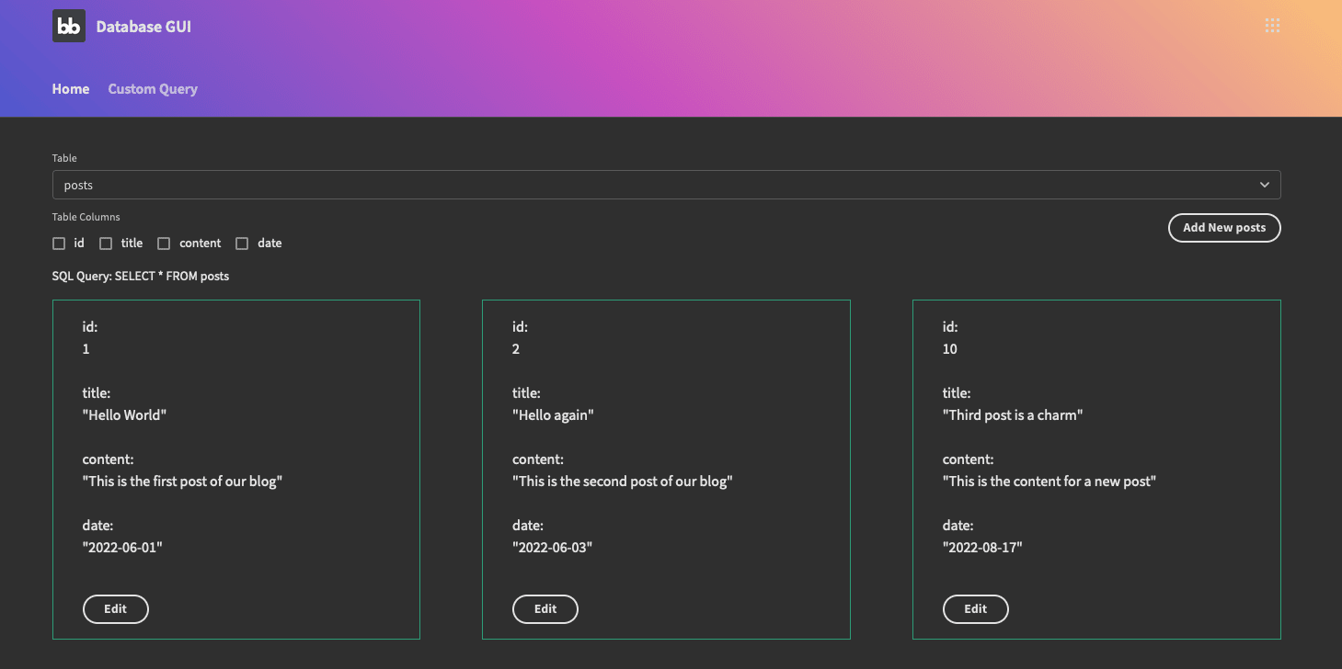Viewport: 1342px width, 669px height.
Task: Click the SQL Query SELECT statement text
Action: click(141, 276)
